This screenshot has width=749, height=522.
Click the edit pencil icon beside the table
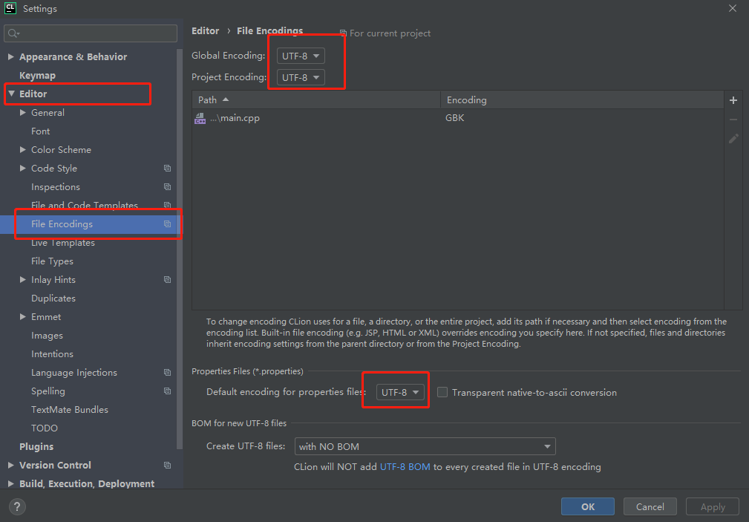[x=733, y=139]
